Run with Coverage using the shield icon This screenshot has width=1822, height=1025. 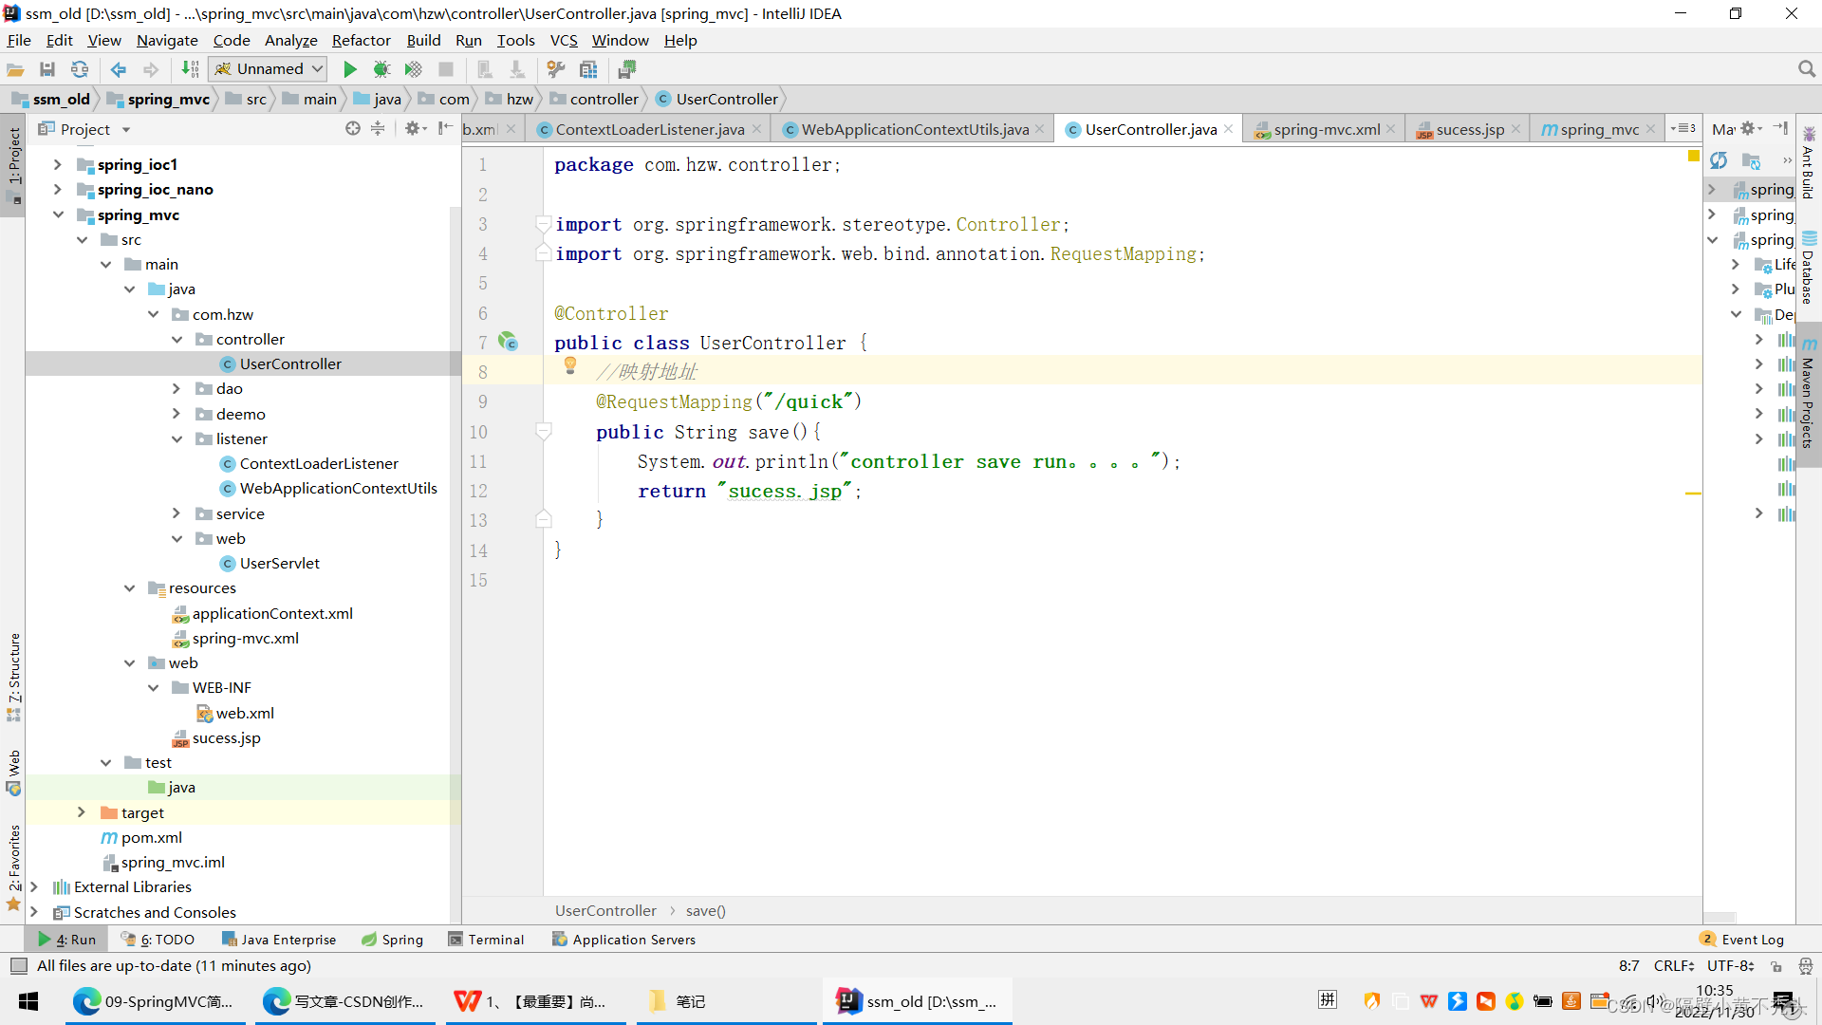tap(413, 68)
